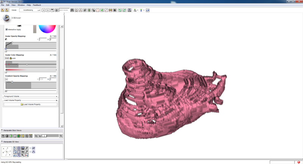The width and height of the screenshot is (303, 164).
Task: Toggle the Interactive Apply checkbox
Action: [6, 29]
